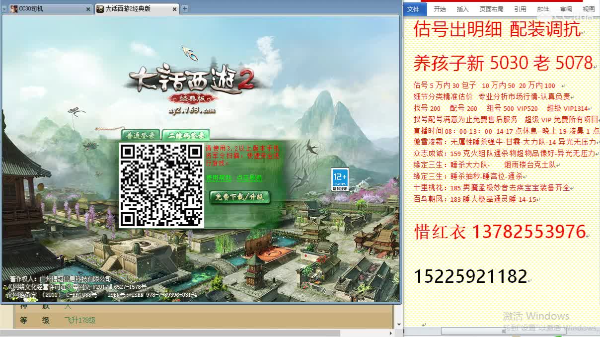Click the CC30司机 tab avatar icon
Viewport: 600px width, 337px height.
click(x=13, y=9)
